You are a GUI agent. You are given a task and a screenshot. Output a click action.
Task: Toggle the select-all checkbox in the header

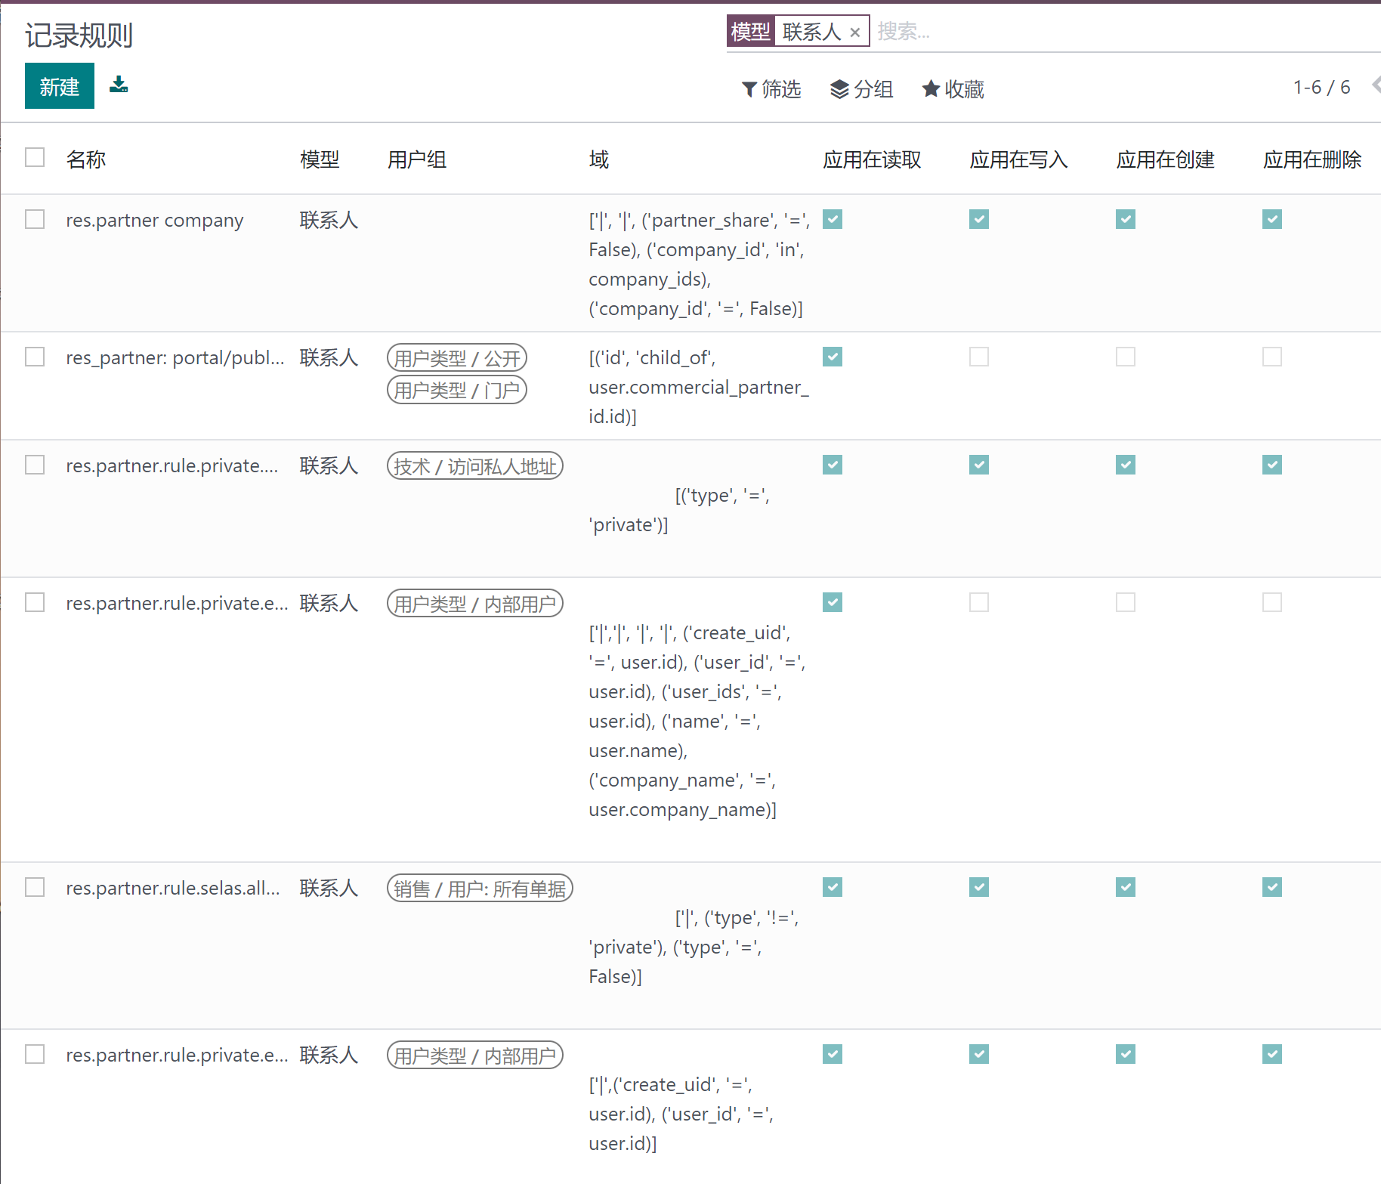(35, 157)
